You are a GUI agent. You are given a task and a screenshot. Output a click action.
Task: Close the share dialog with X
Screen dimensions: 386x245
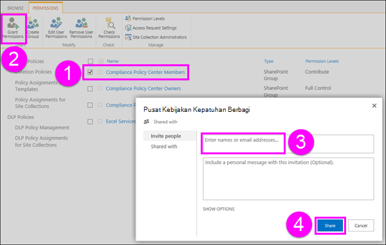[374, 105]
